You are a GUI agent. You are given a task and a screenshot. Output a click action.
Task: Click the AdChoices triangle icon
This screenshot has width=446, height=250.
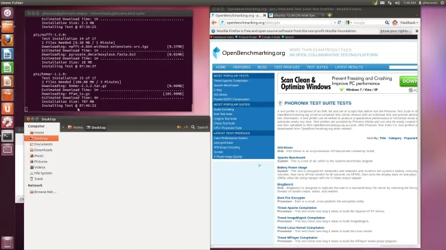click(x=259, y=165)
